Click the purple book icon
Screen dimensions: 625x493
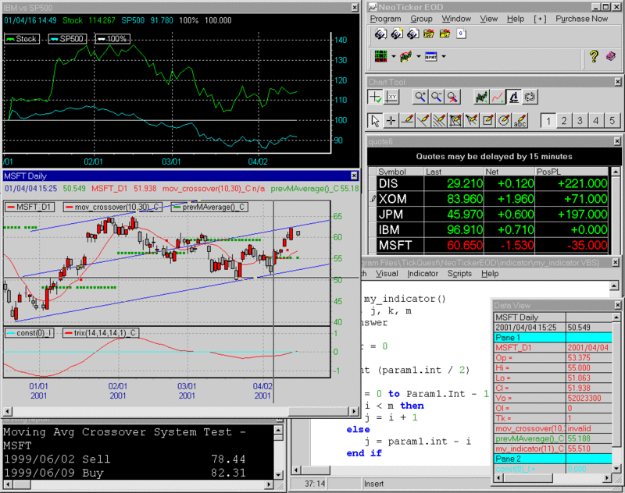611,56
